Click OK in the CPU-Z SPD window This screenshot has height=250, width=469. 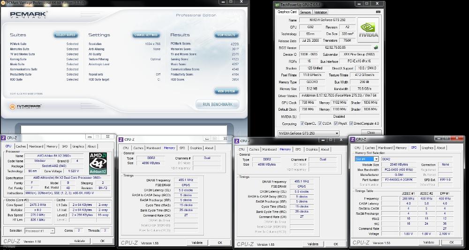pos(452,242)
